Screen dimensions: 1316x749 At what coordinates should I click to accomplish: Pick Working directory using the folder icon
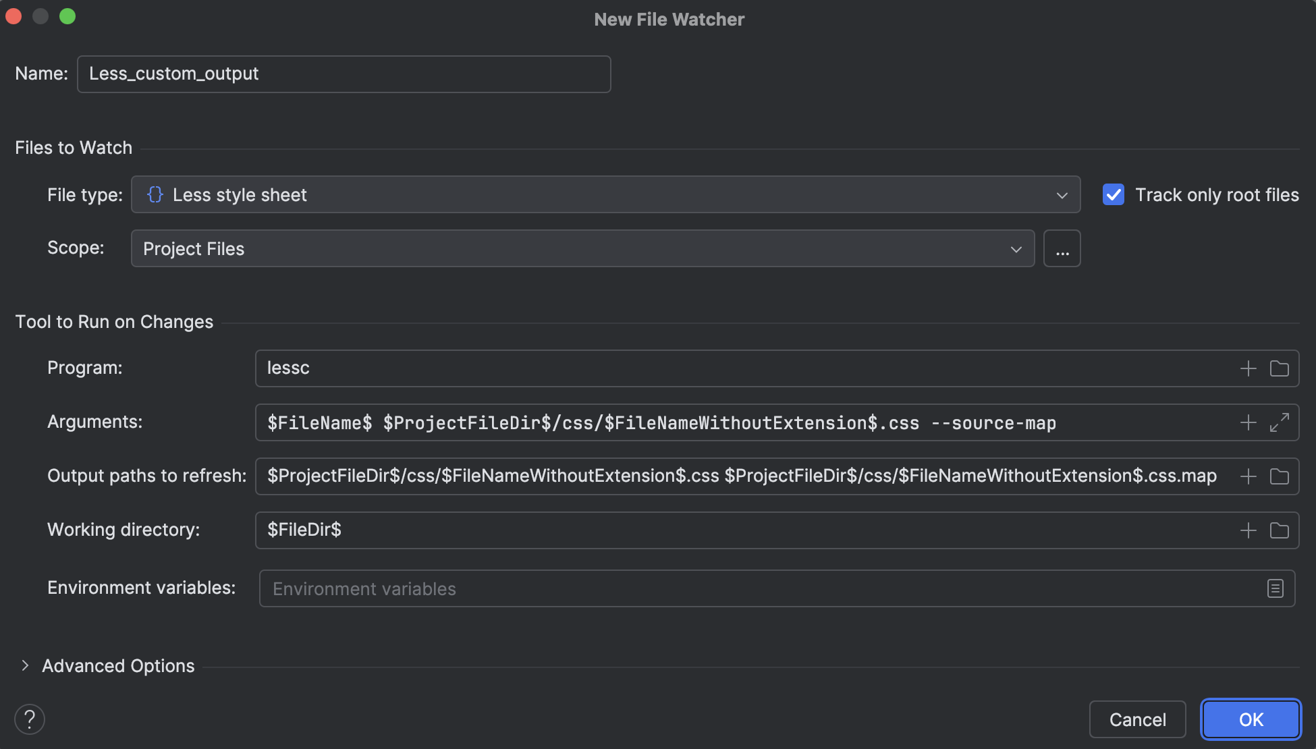click(x=1279, y=530)
